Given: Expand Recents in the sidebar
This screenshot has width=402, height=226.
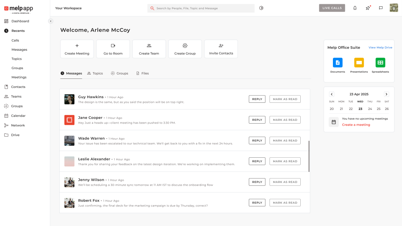Looking at the screenshot, I should 18,31.
